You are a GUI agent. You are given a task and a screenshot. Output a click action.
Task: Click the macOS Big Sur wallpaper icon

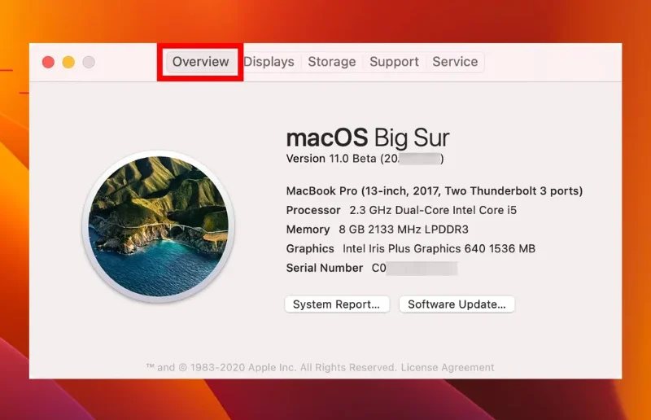(x=159, y=227)
